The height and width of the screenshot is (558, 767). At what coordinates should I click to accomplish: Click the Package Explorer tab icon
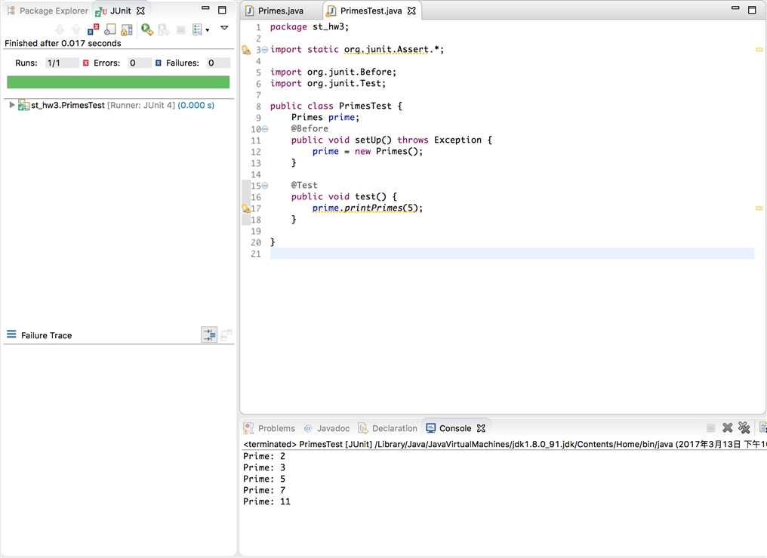point(11,11)
